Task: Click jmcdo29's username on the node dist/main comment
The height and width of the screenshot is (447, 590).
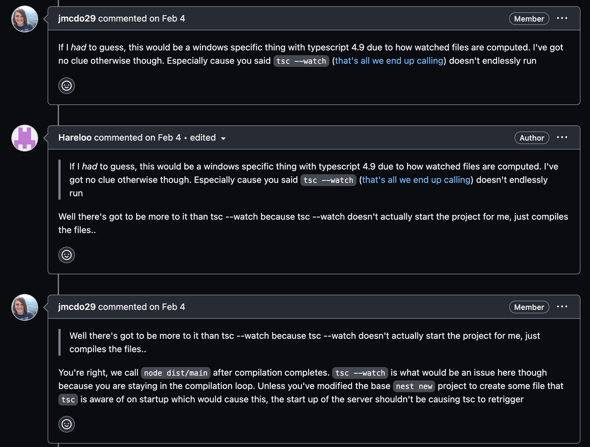Action: pyautogui.click(x=77, y=307)
